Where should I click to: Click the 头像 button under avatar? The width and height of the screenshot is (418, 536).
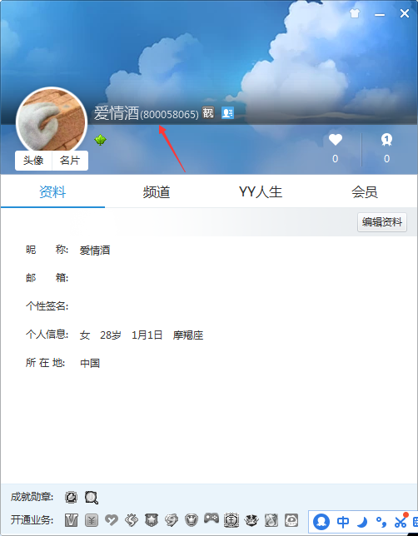(33, 161)
